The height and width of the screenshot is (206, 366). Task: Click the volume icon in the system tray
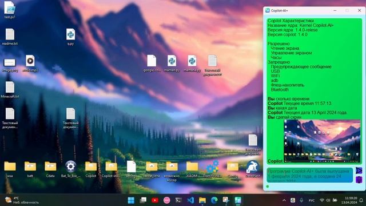pyautogui.click(x=328, y=200)
